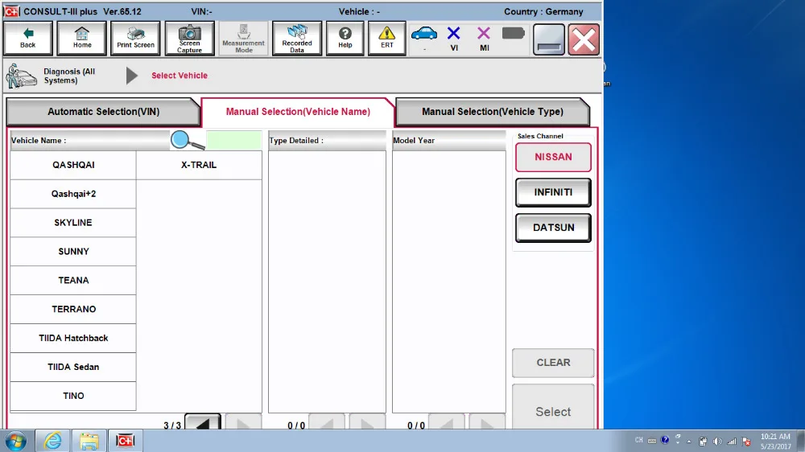Image resolution: width=805 pixels, height=452 pixels.
Task: Select the NISSAN sales channel
Action: tap(553, 157)
